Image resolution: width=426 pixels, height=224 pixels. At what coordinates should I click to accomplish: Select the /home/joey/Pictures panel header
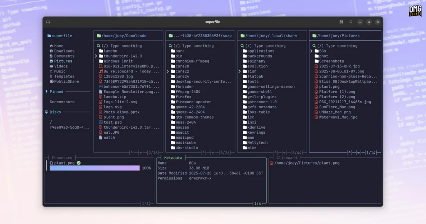pos(336,36)
